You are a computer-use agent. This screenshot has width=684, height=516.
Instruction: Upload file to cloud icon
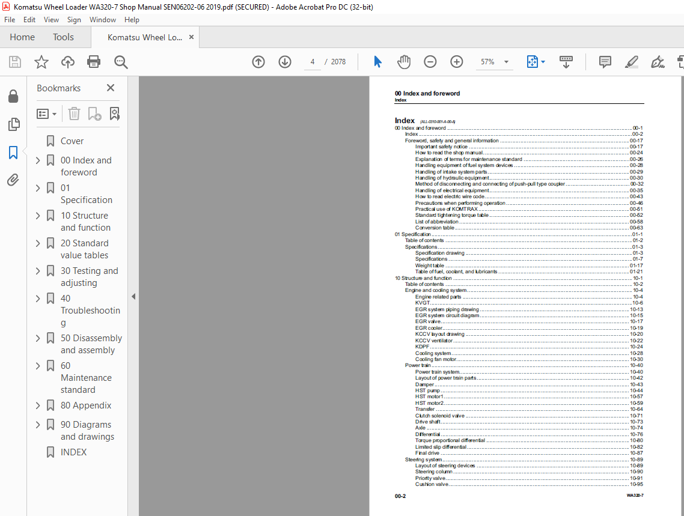click(x=67, y=62)
